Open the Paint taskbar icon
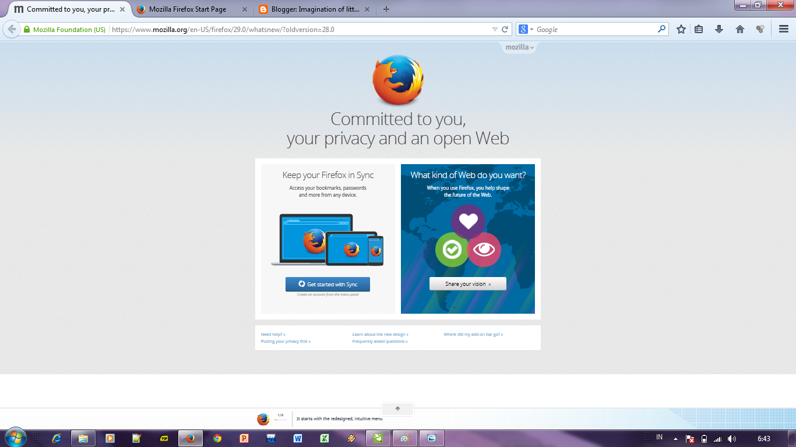796x447 pixels. 405,438
